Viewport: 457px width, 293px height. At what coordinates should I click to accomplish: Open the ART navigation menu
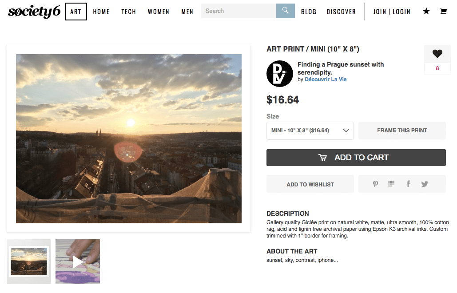coord(76,12)
